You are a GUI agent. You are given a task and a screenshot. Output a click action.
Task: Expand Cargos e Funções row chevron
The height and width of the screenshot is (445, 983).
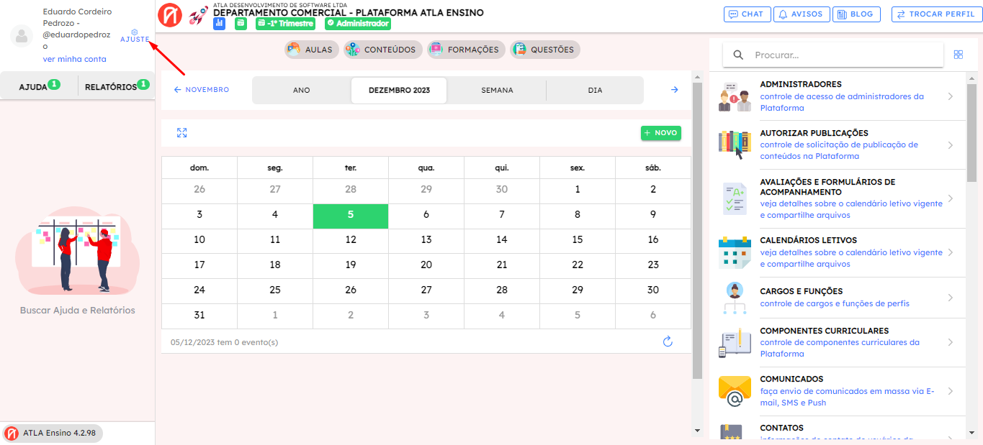pos(951,298)
